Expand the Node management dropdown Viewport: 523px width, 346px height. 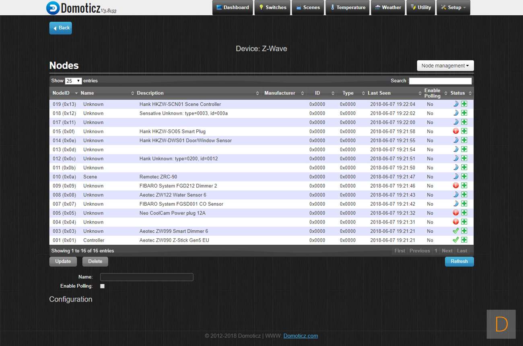click(445, 66)
